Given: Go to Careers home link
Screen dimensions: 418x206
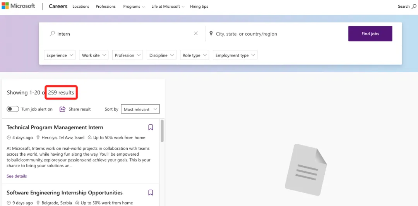Looking at the screenshot, I should 58,7.
